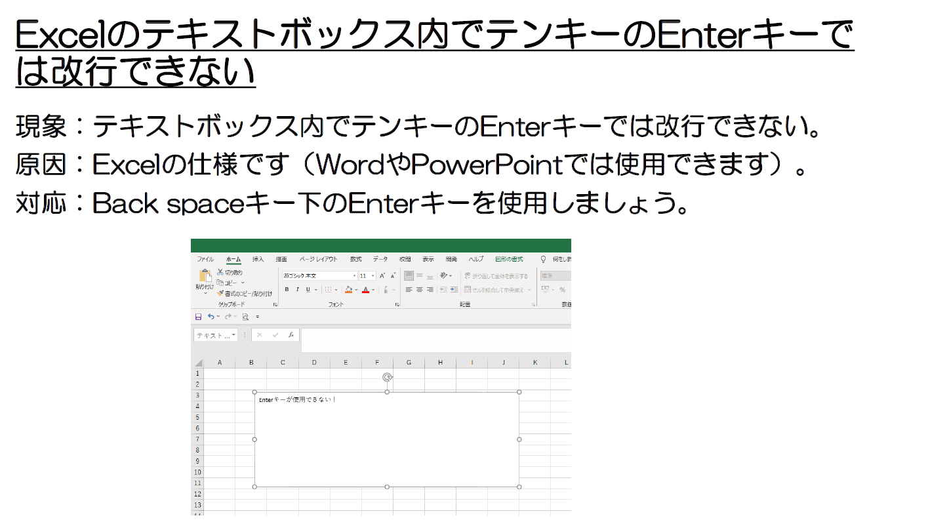Click the Insert Function fx icon
This screenshot has width=928, height=522.
pos(291,334)
